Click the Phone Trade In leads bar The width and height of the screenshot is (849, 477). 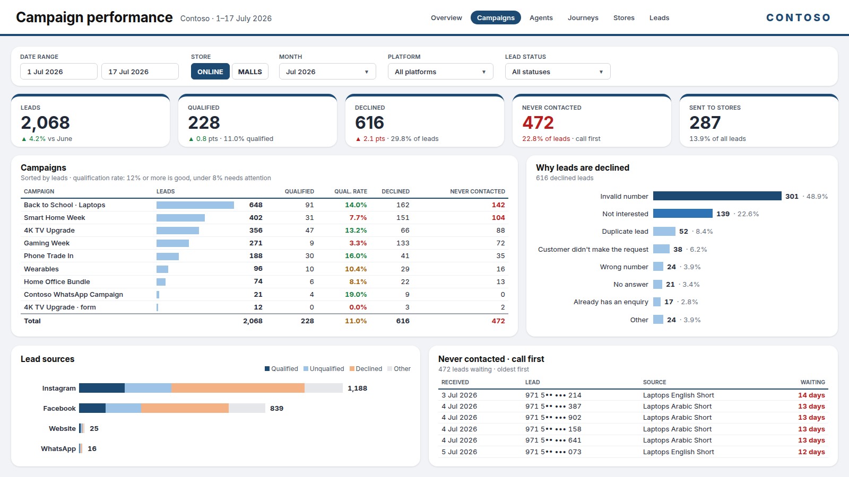(168, 256)
